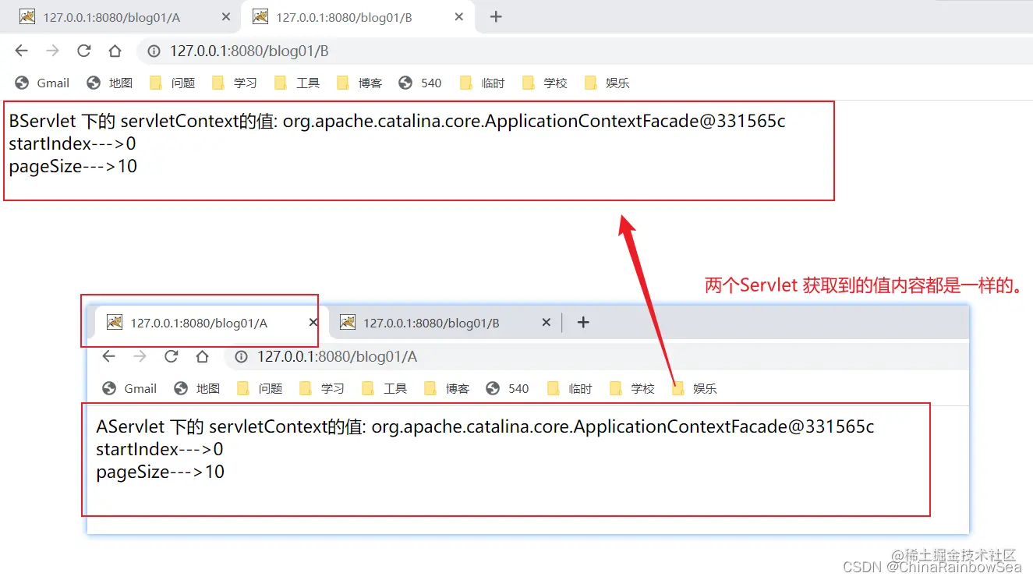Close the blog01/B tab in top window
The height and width of the screenshot is (580, 1033).
click(x=459, y=17)
